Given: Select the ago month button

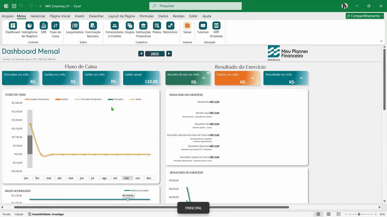Looking at the screenshot, I should tap(105, 178).
